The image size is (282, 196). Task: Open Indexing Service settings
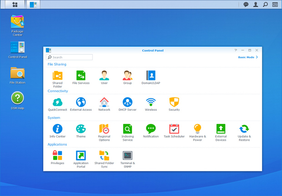point(127,133)
